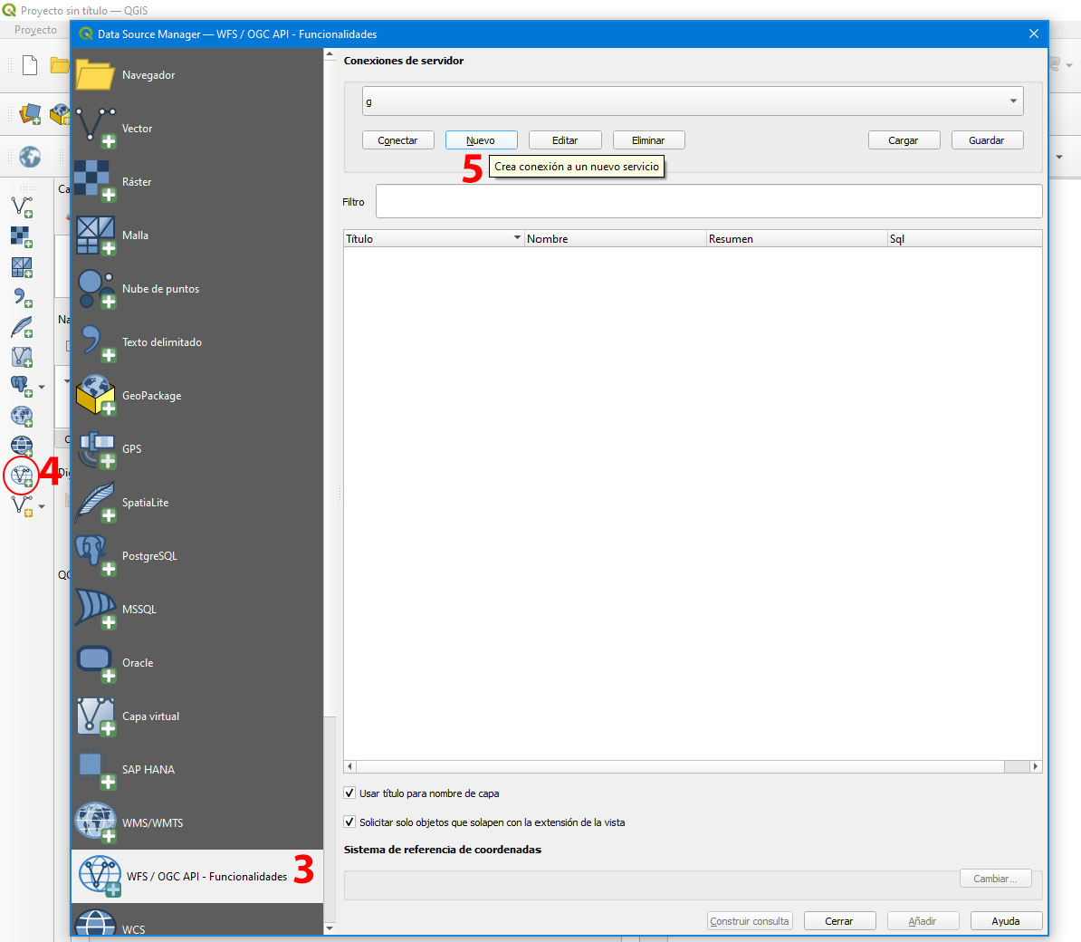The image size is (1081, 942).
Task: Click the SpatiaLite feather icon
Action: [x=96, y=502]
